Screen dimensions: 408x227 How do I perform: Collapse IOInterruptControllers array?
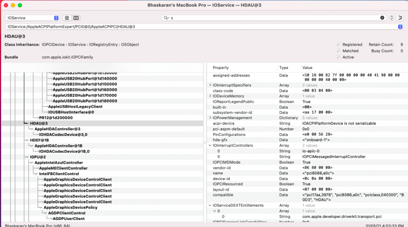(x=210, y=145)
